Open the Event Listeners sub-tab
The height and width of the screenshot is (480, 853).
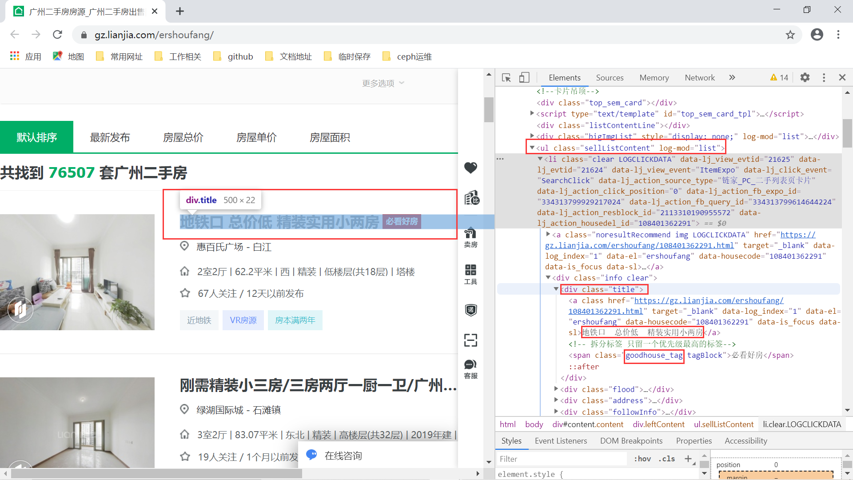[561, 441]
